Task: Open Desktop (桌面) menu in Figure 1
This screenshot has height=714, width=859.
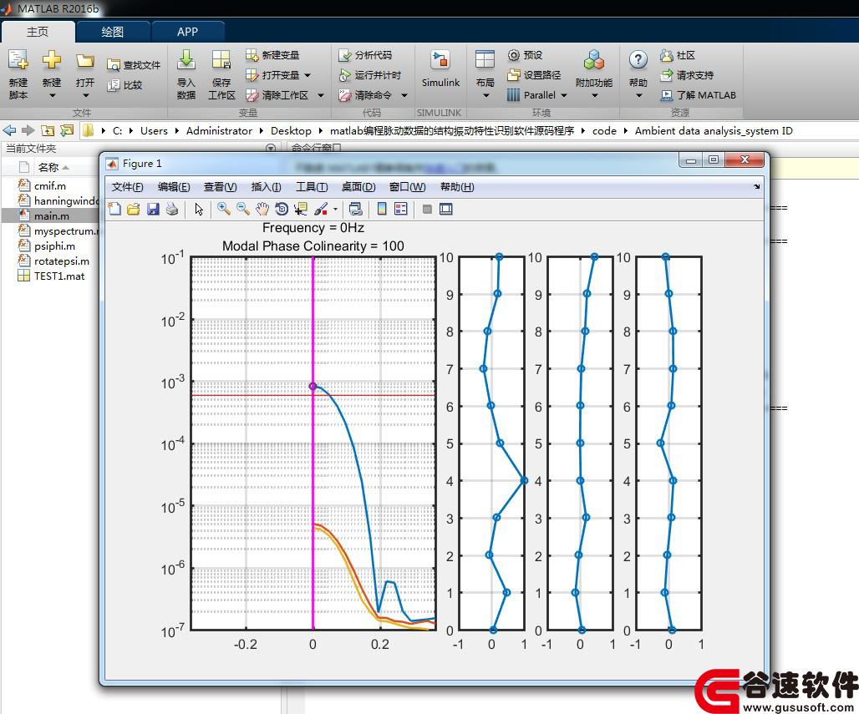Action: tap(358, 187)
